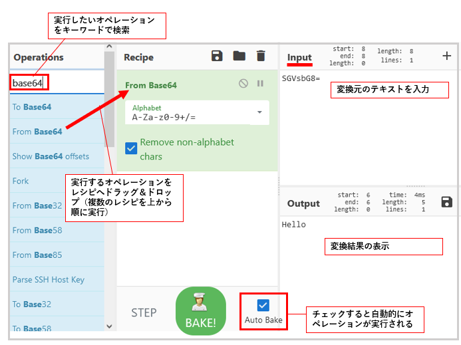The image size is (461, 345).
Task: Save output to file icon
Action: pos(446,202)
